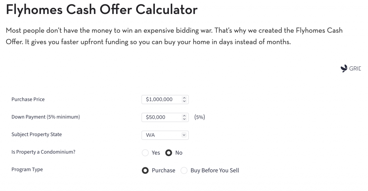
Task: Choose Buy Before You Sell program
Action: tap(184, 171)
